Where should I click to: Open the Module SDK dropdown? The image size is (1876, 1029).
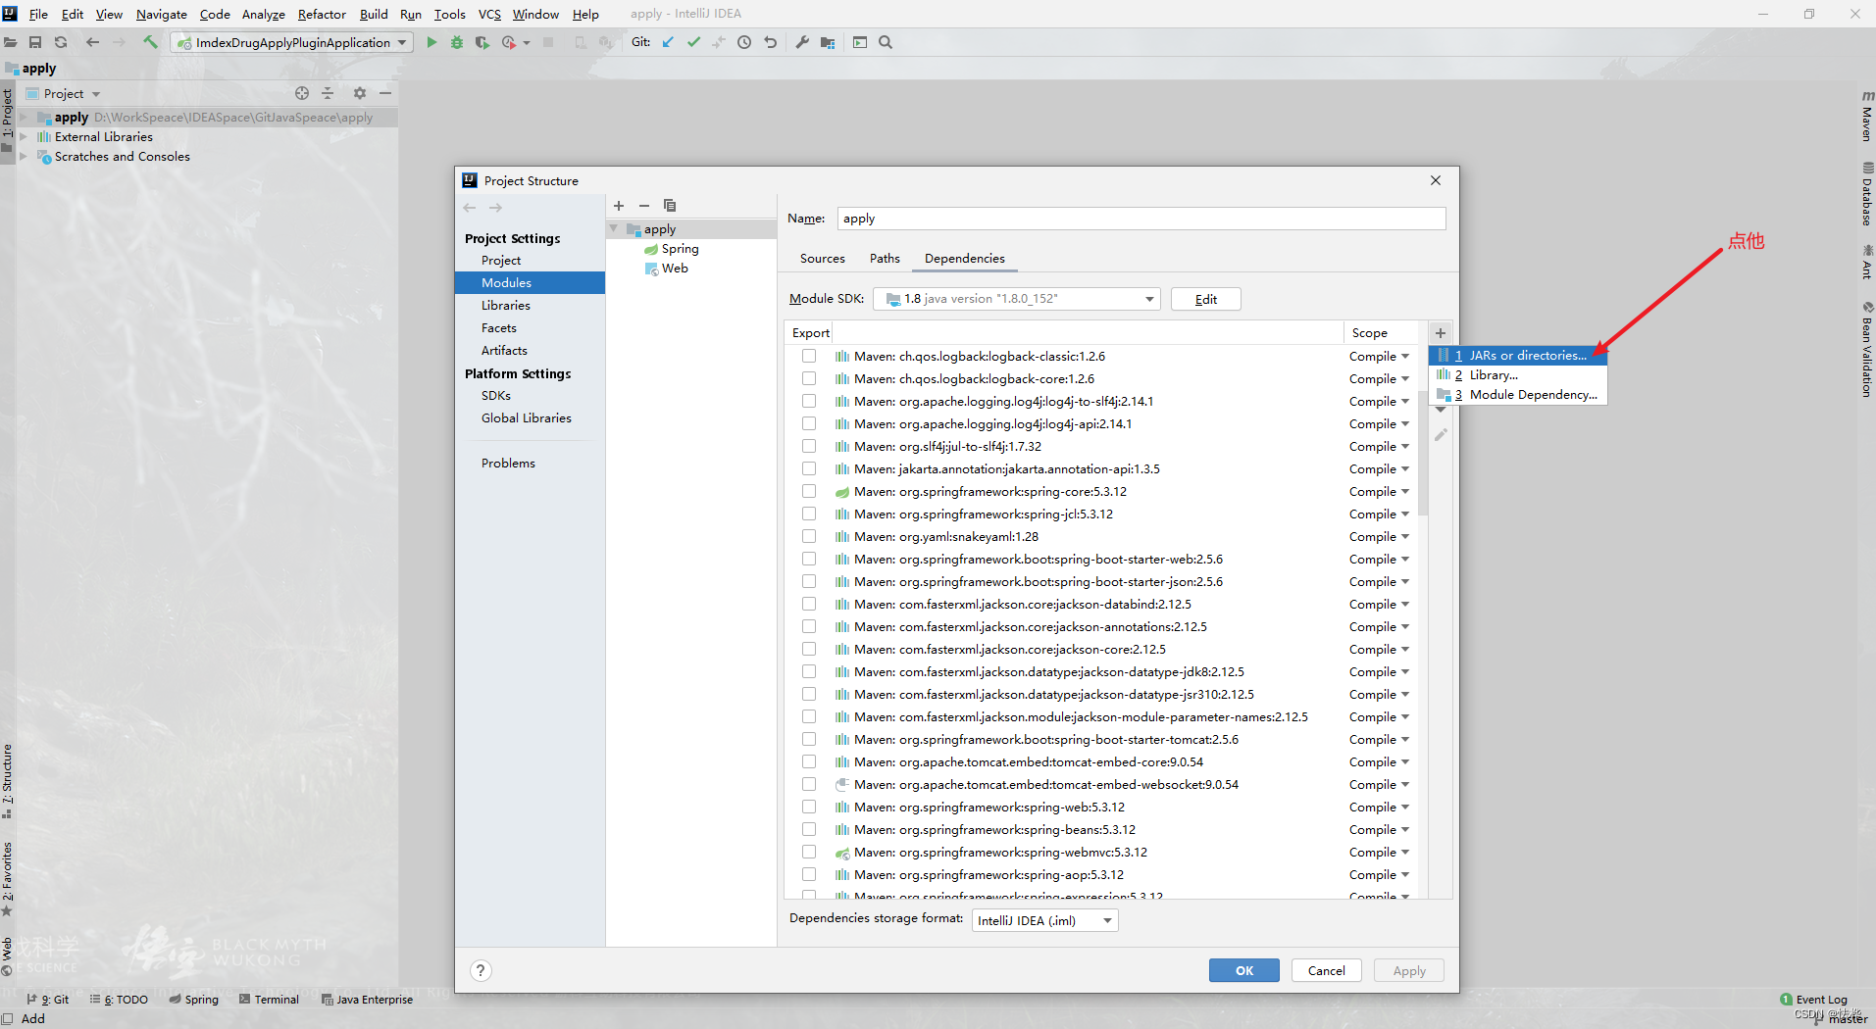[x=1017, y=299]
